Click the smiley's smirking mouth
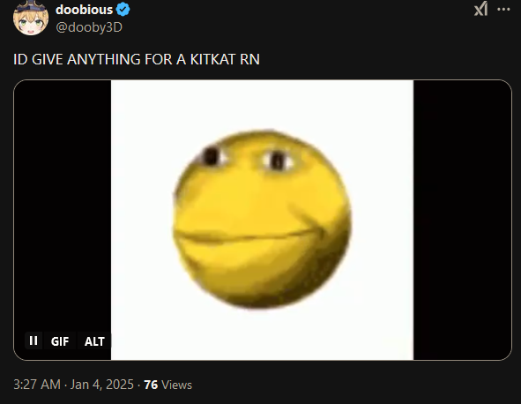This screenshot has width=521, height=404. [249, 233]
